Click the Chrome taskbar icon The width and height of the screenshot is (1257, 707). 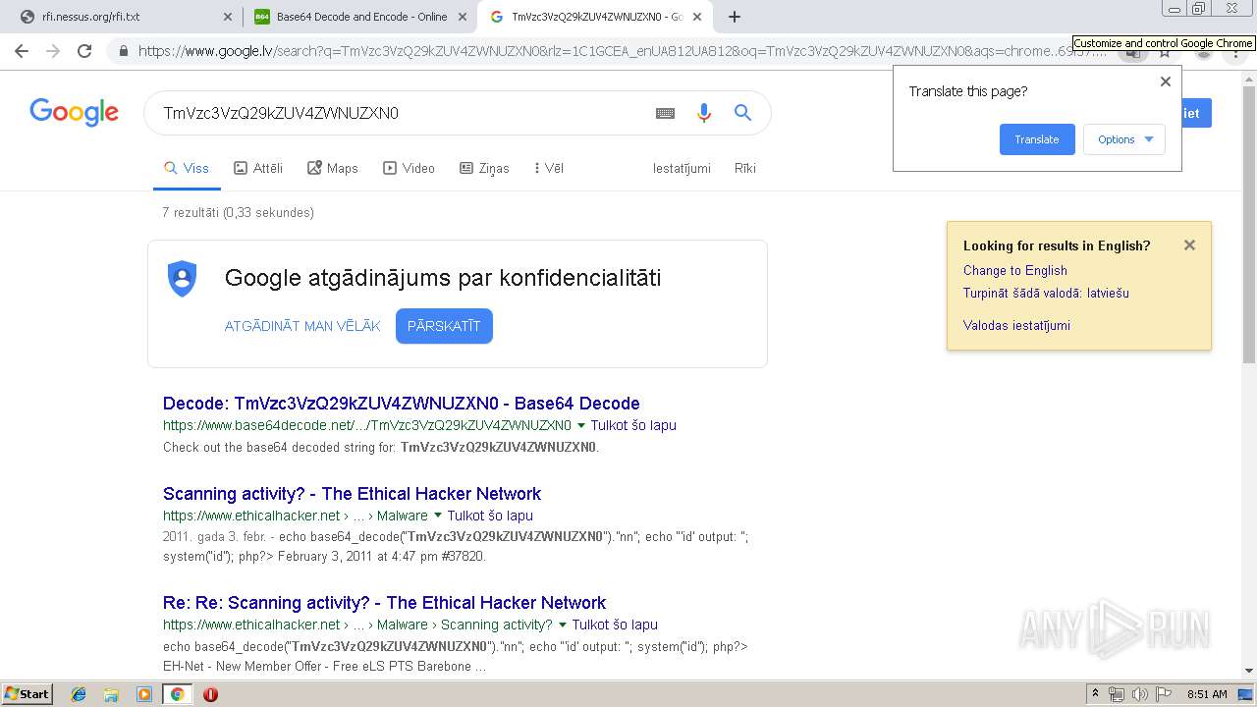177,694
